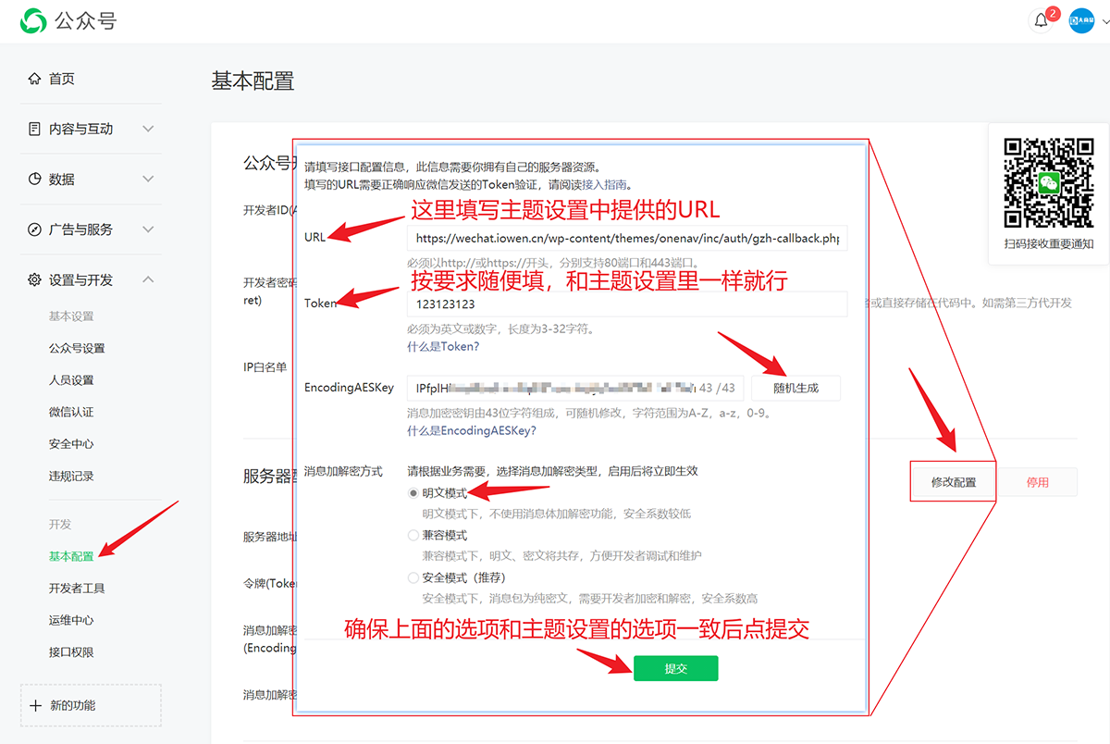Click the IP白名单 label
Screen dimensions: 1110x744
point(265,367)
